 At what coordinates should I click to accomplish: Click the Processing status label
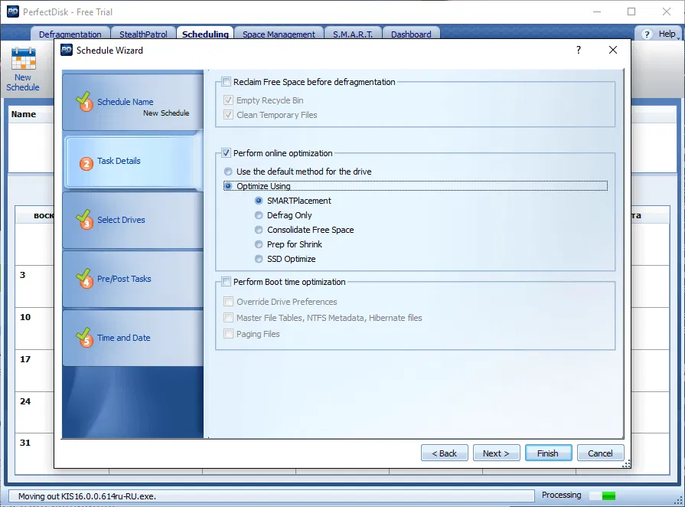561,495
